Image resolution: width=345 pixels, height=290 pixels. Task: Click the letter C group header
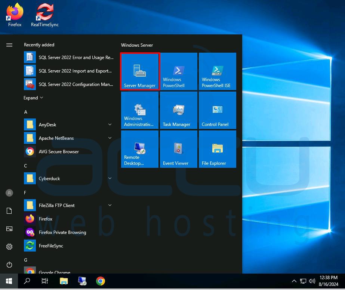[25, 166]
